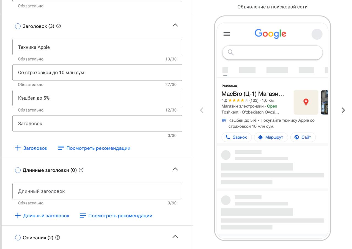Viewport: 352px width, 249px height.
Task: Click the 0/90 character counter
Action: 172,203
